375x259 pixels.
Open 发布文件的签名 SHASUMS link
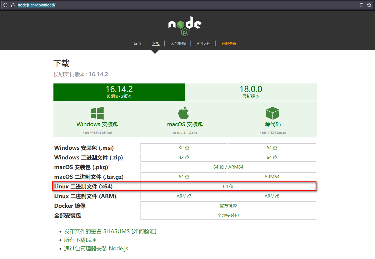(x=97, y=231)
